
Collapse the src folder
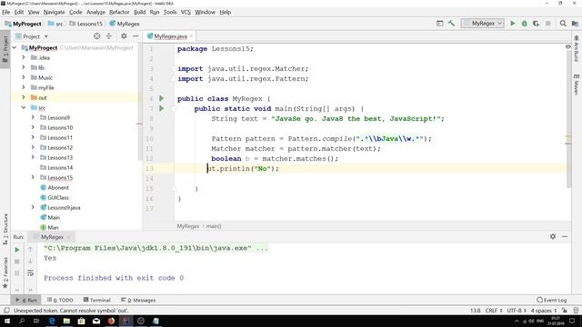(x=24, y=107)
